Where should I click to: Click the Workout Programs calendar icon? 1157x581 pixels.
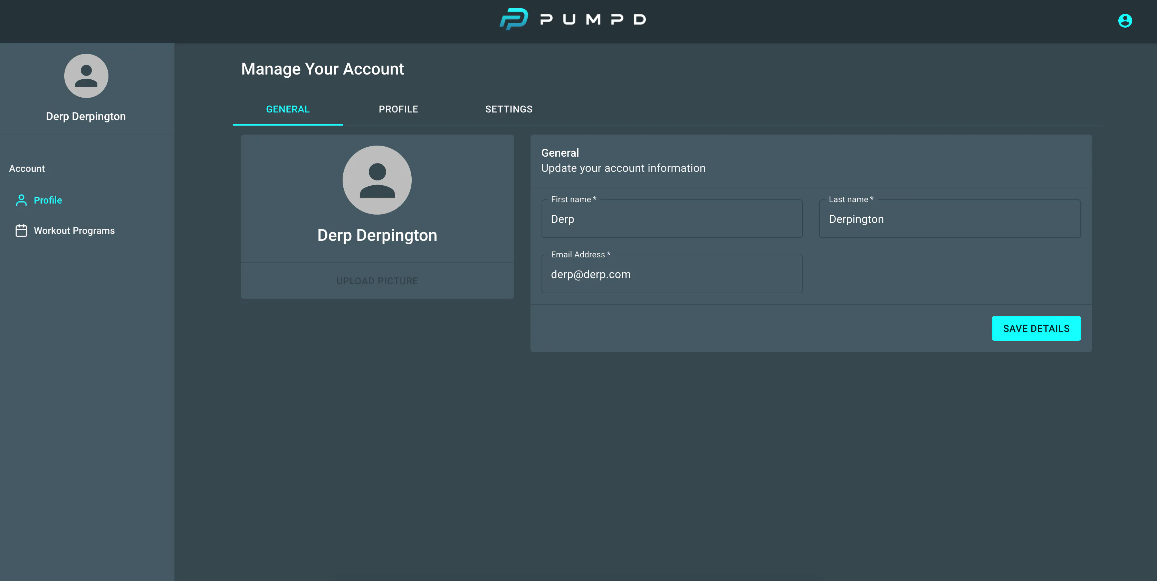[21, 230]
